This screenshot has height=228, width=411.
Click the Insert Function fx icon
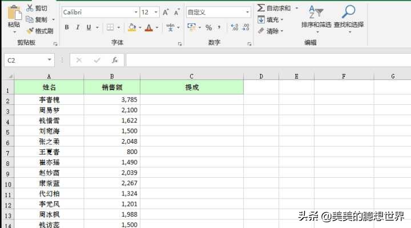(115, 60)
